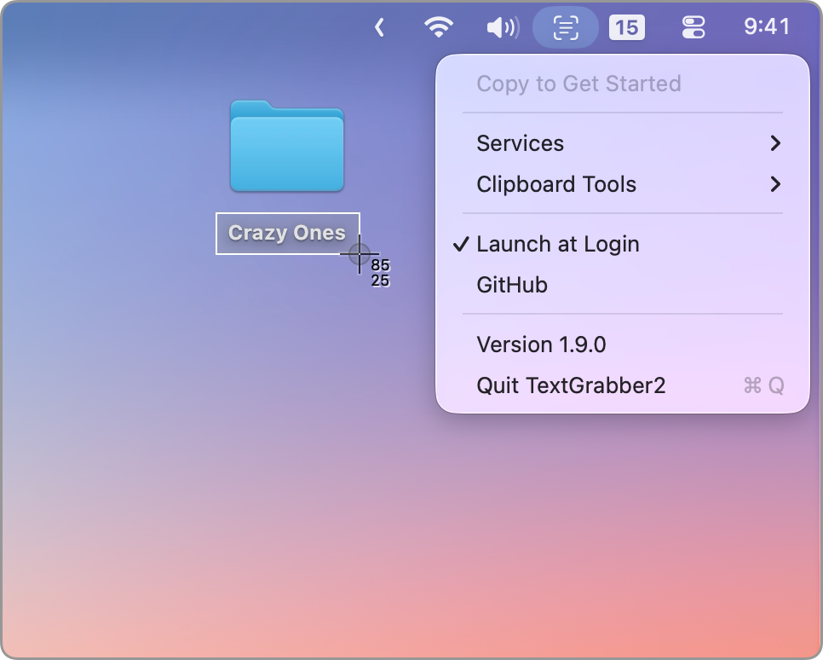Uncheck the Launch at Login menu option
This screenshot has width=823, height=660.
(557, 244)
